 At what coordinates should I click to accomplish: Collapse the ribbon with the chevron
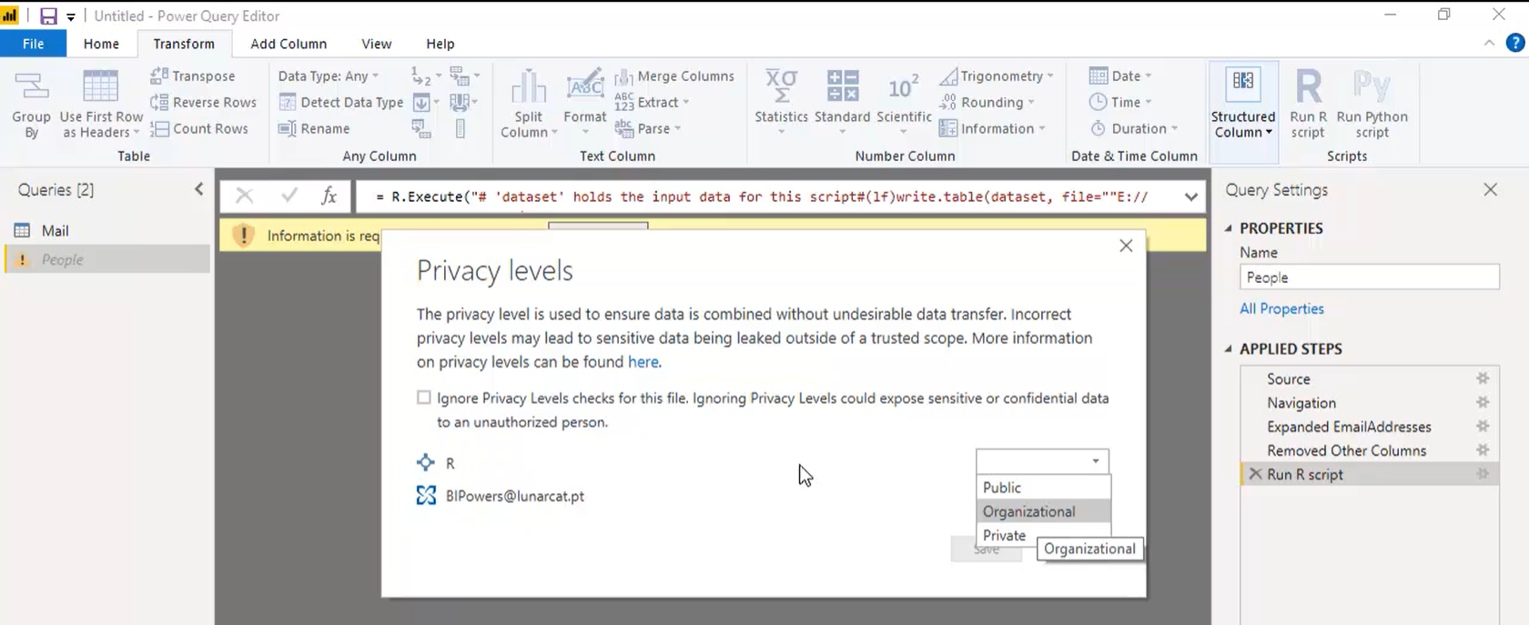point(1489,43)
